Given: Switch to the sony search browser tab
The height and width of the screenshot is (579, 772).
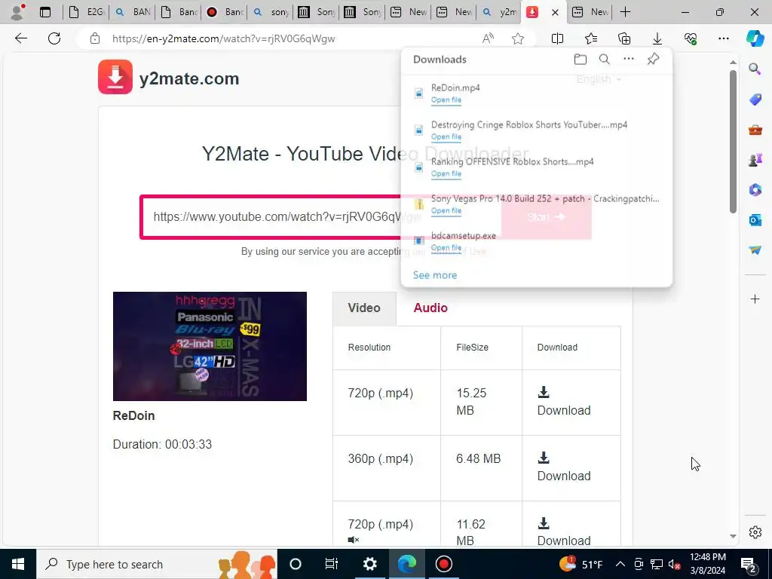Looking at the screenshot, I should 271,12.
